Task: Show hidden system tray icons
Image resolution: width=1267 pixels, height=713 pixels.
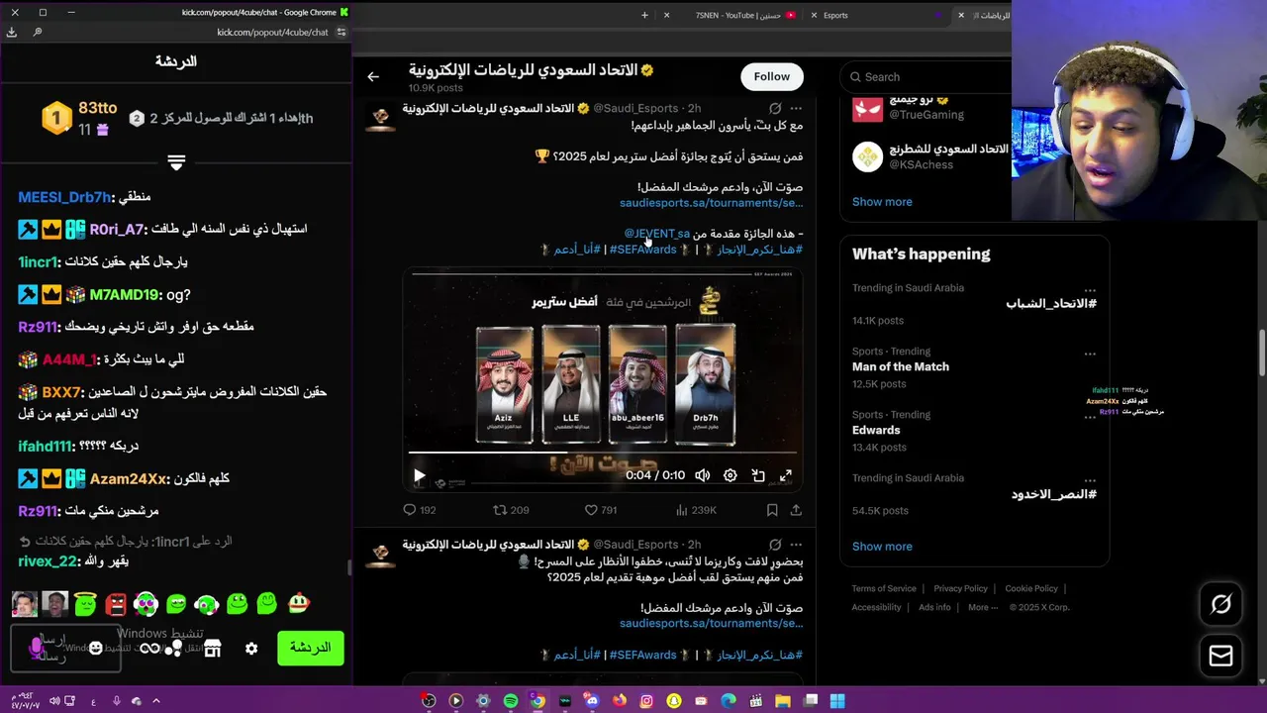Action: [155, 701]
